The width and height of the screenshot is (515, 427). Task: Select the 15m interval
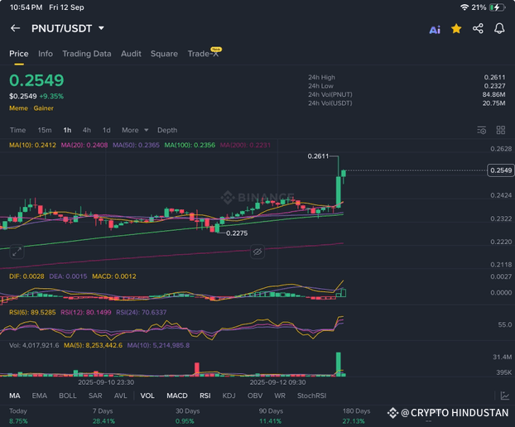(45, 130)
